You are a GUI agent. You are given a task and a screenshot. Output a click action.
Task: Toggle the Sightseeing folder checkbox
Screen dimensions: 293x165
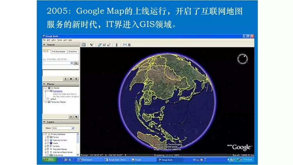coord(48,91)
